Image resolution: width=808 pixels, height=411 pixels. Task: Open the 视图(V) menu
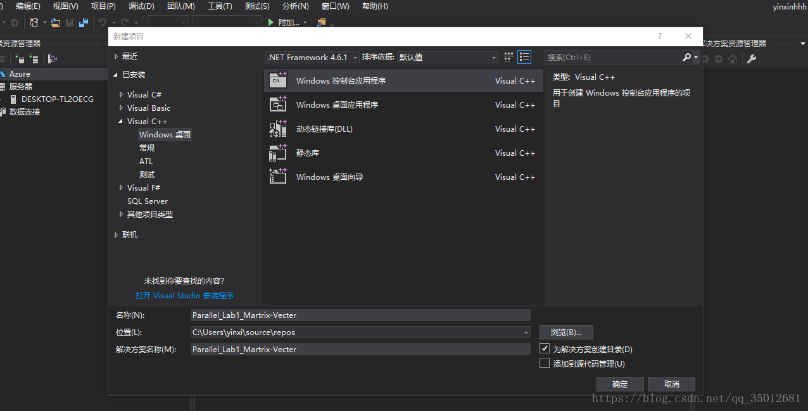[x=66, y=6]
